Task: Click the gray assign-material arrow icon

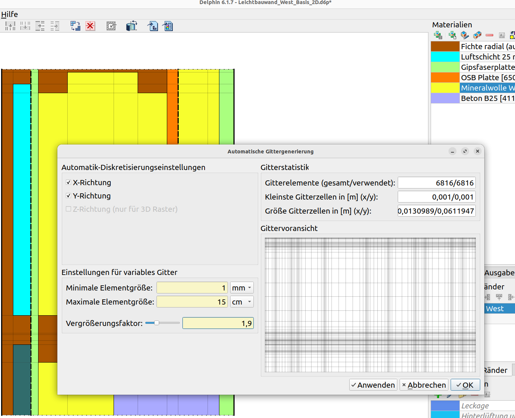Action: 502,35
